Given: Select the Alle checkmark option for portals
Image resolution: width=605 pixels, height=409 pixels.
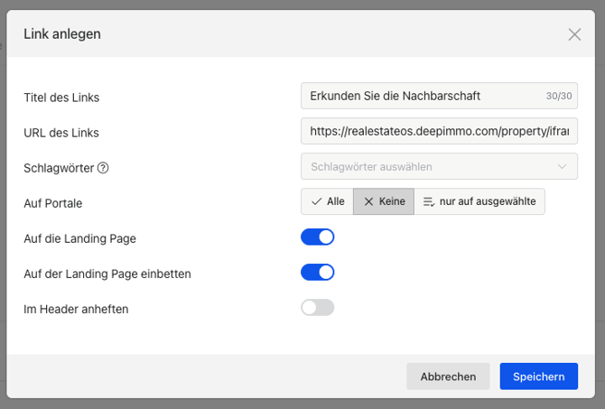Looking at the screenshot, I should coord(327,201).
